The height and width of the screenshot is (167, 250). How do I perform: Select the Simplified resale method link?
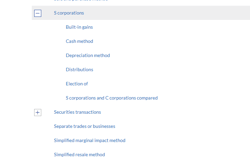[x=79, y=155]
